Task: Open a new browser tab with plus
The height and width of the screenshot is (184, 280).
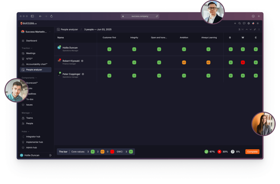Action: (259, 16)
